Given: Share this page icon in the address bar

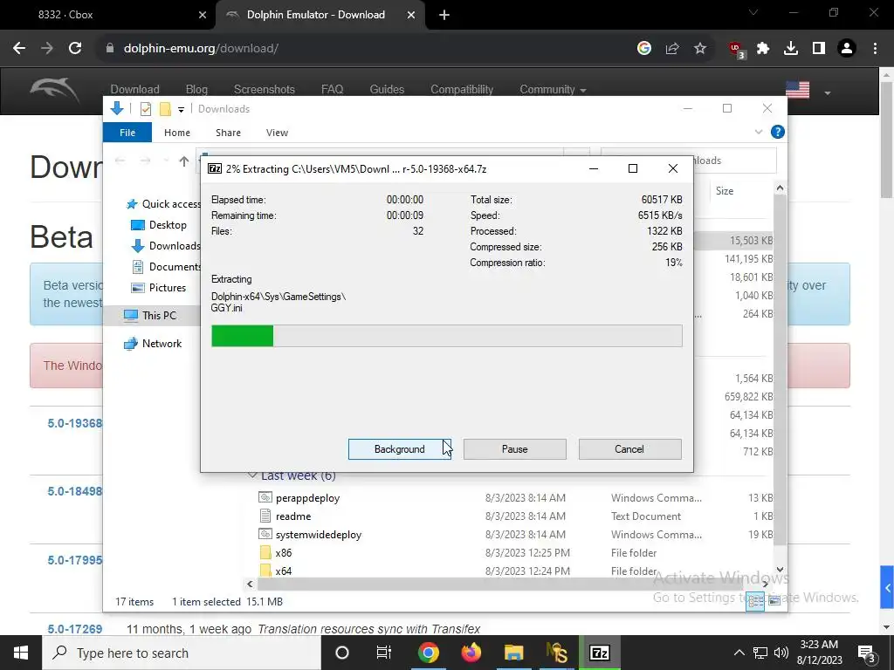Looking at the screenshot, I should tap(672, 49).
